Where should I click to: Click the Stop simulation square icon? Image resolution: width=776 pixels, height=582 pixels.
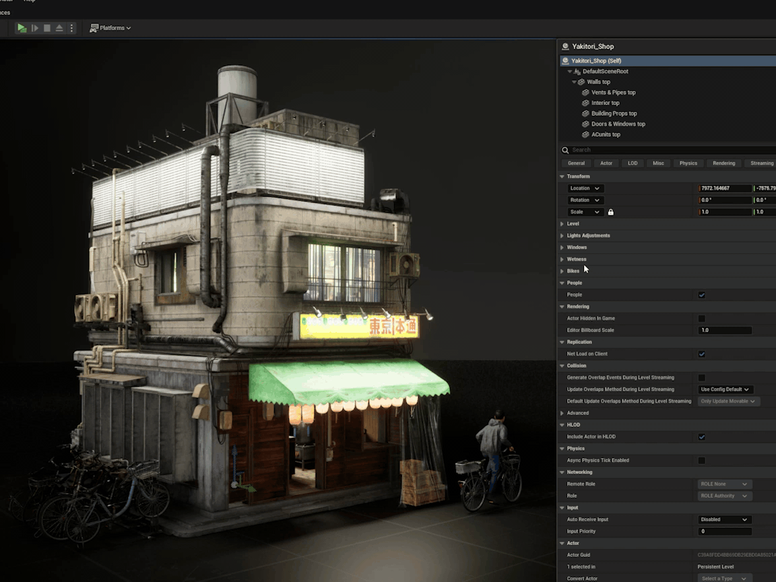tap(47, 28)
